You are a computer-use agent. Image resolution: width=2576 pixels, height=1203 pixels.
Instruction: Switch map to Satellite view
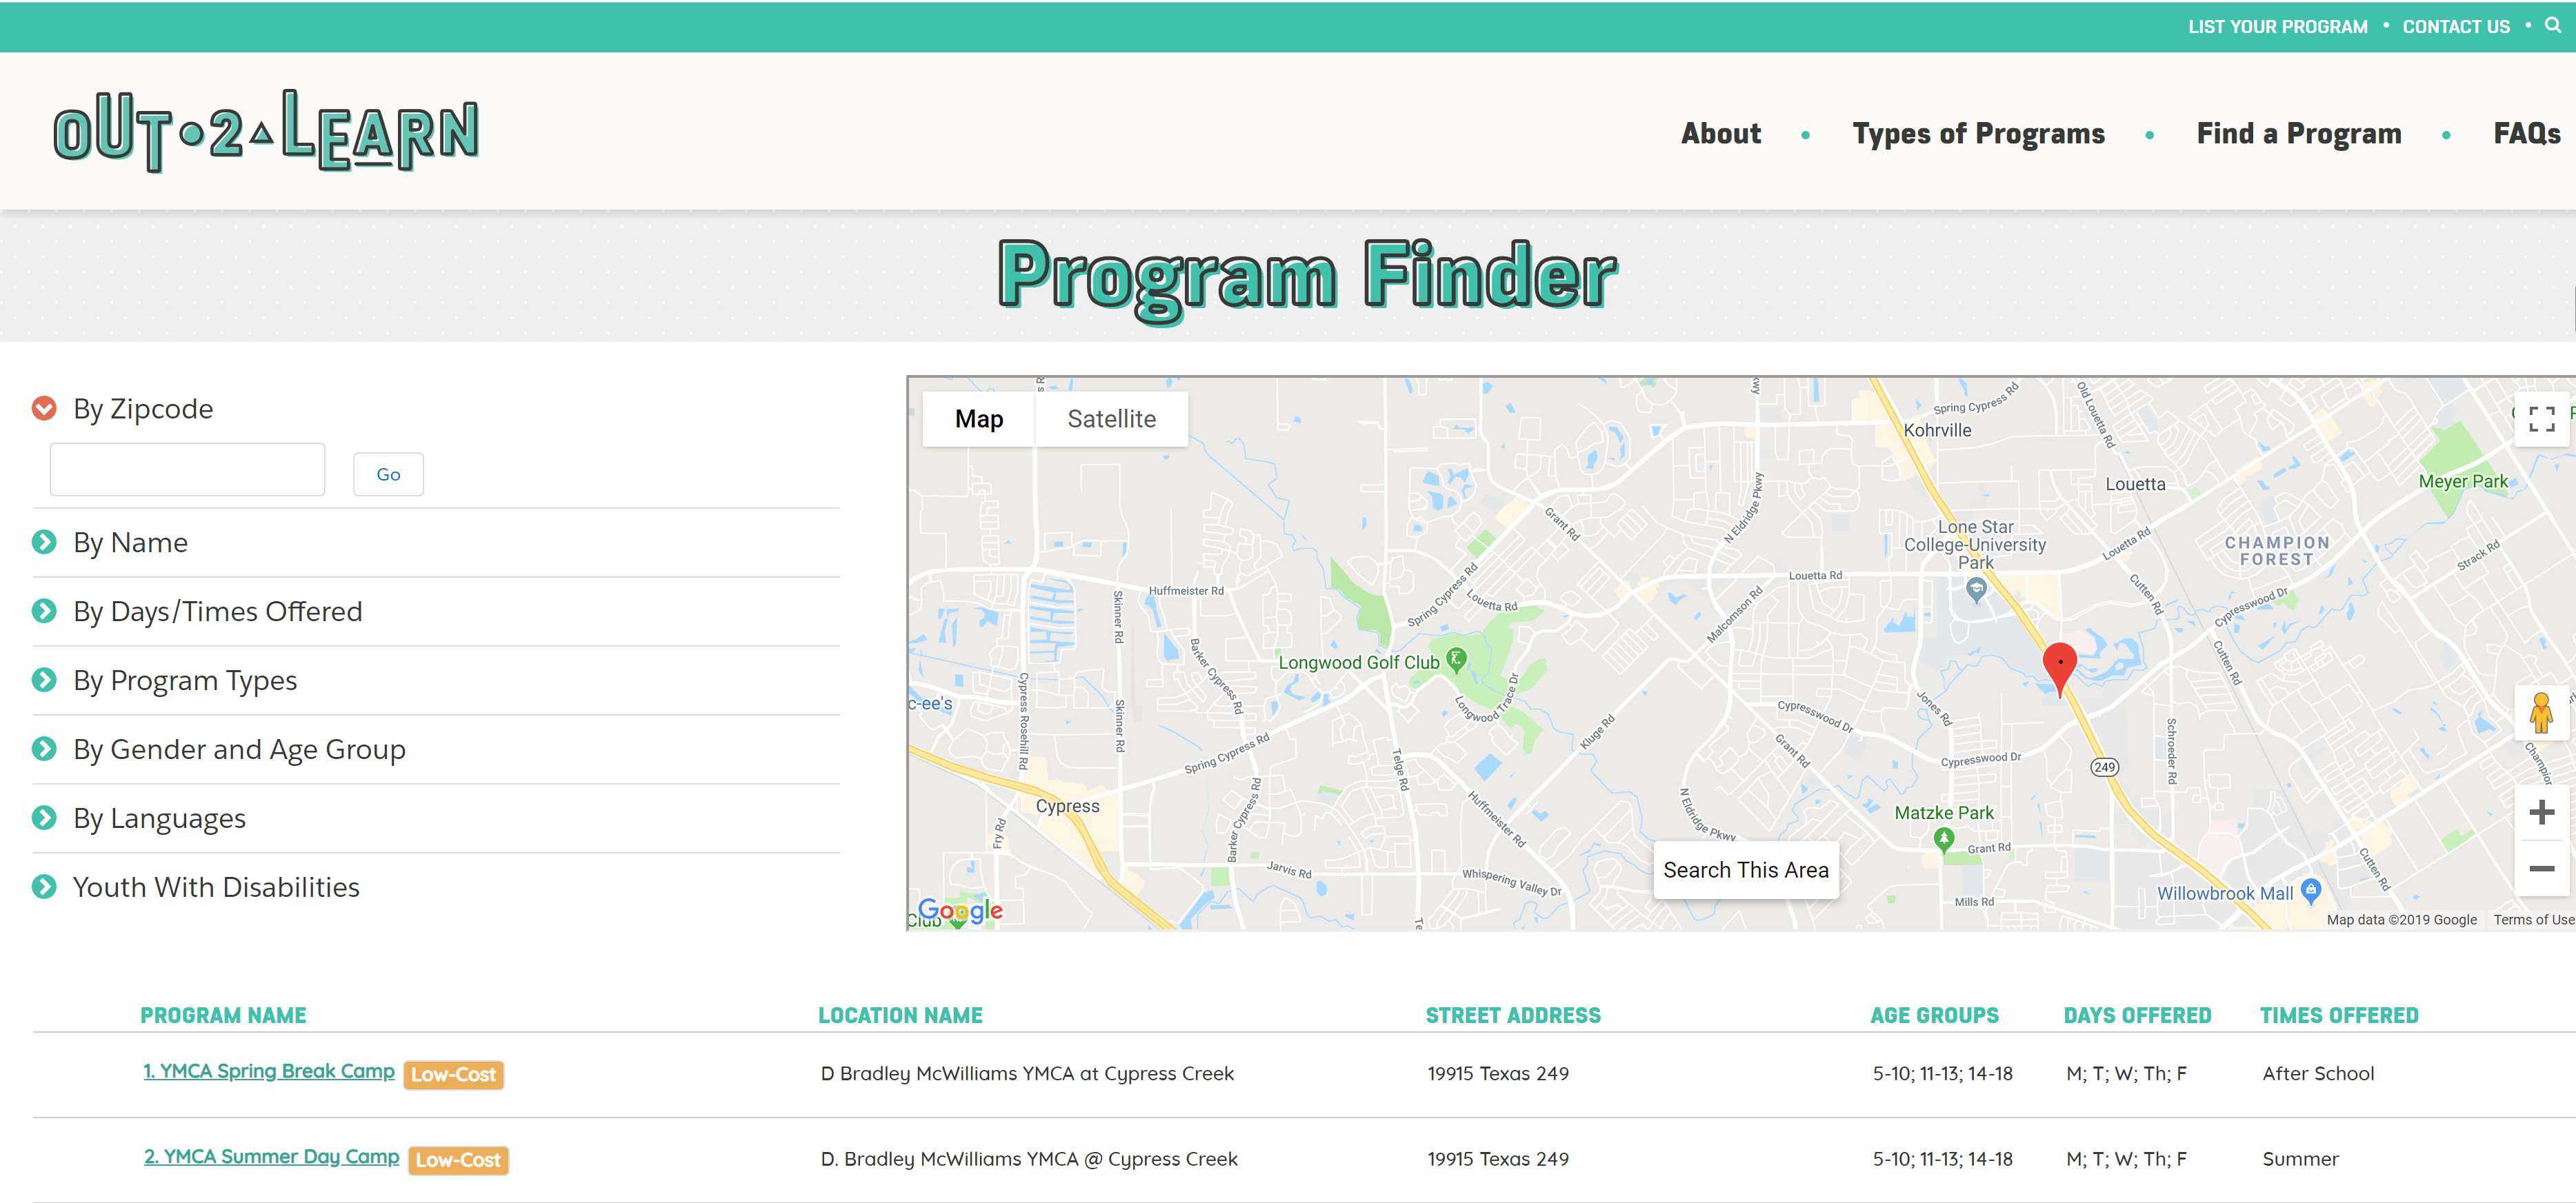click(1111, 418)
